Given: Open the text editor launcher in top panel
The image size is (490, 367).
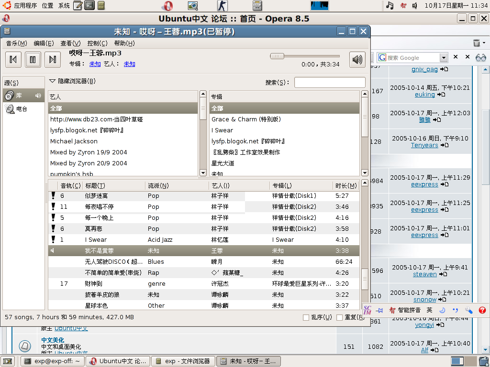Looking at the screenshot, I should [x=78, y=5].
